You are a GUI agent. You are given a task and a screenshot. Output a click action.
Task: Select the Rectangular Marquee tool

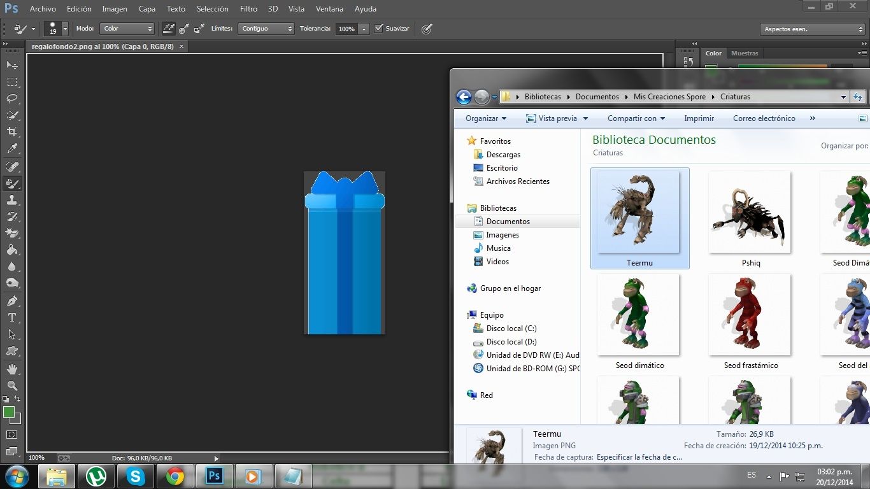click(12, 82)
